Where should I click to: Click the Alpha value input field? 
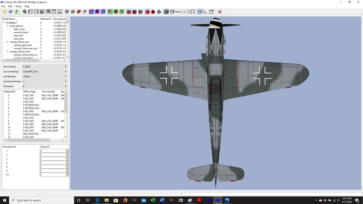tap(184, 12)
